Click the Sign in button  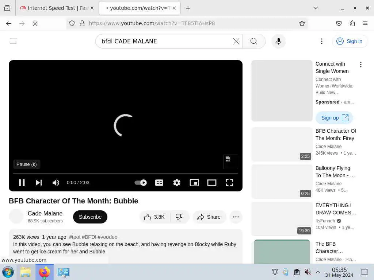coord(350,41)
